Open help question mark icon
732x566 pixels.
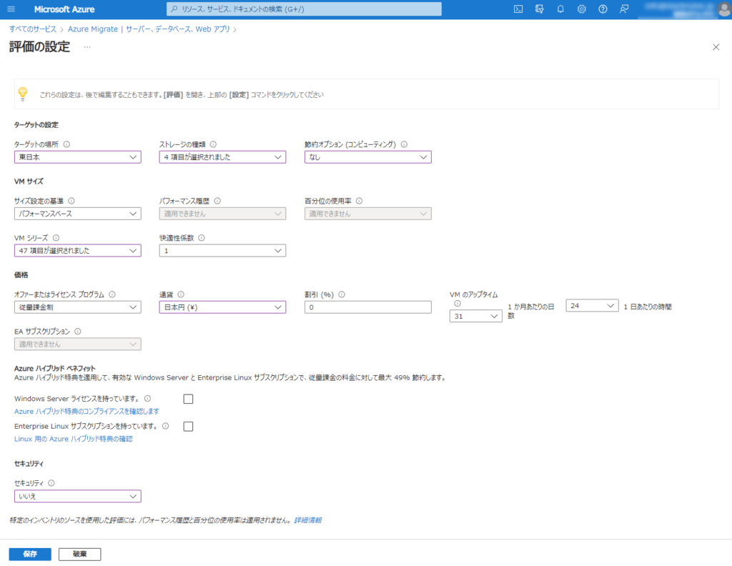coord(603,9)
